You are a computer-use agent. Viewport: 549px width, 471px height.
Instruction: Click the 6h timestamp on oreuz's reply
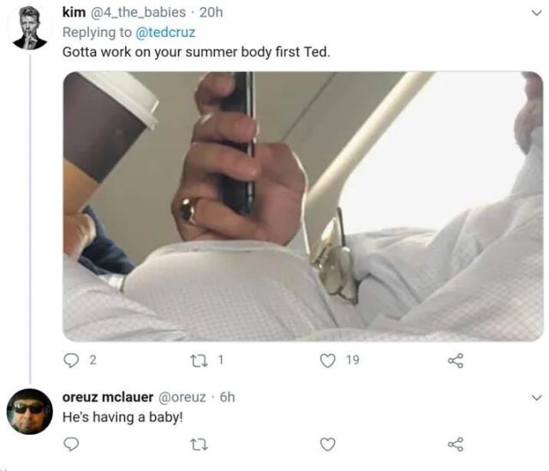pyautogui.click(x=227, y=396)
